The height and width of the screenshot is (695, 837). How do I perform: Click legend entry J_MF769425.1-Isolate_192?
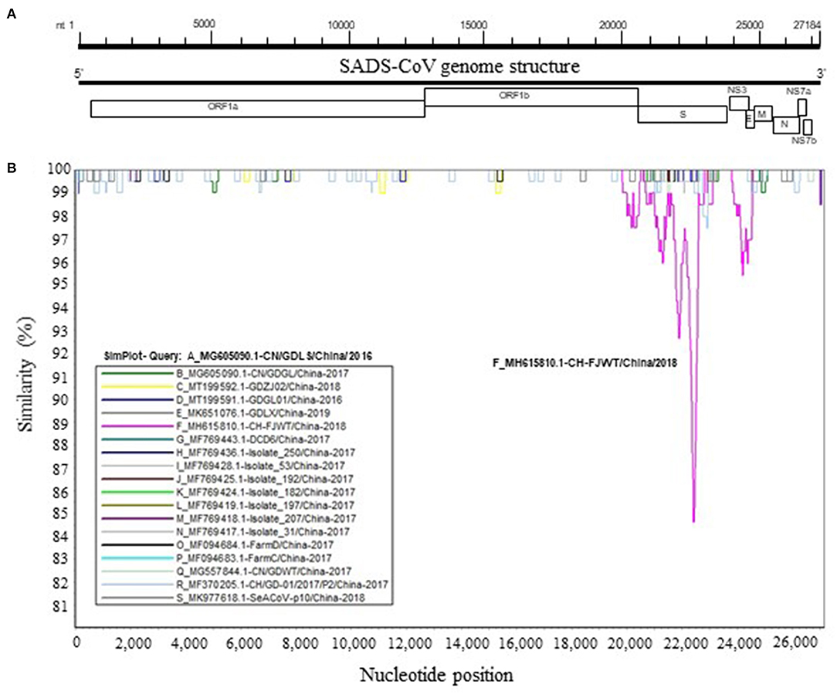click(x=265, y=479)
